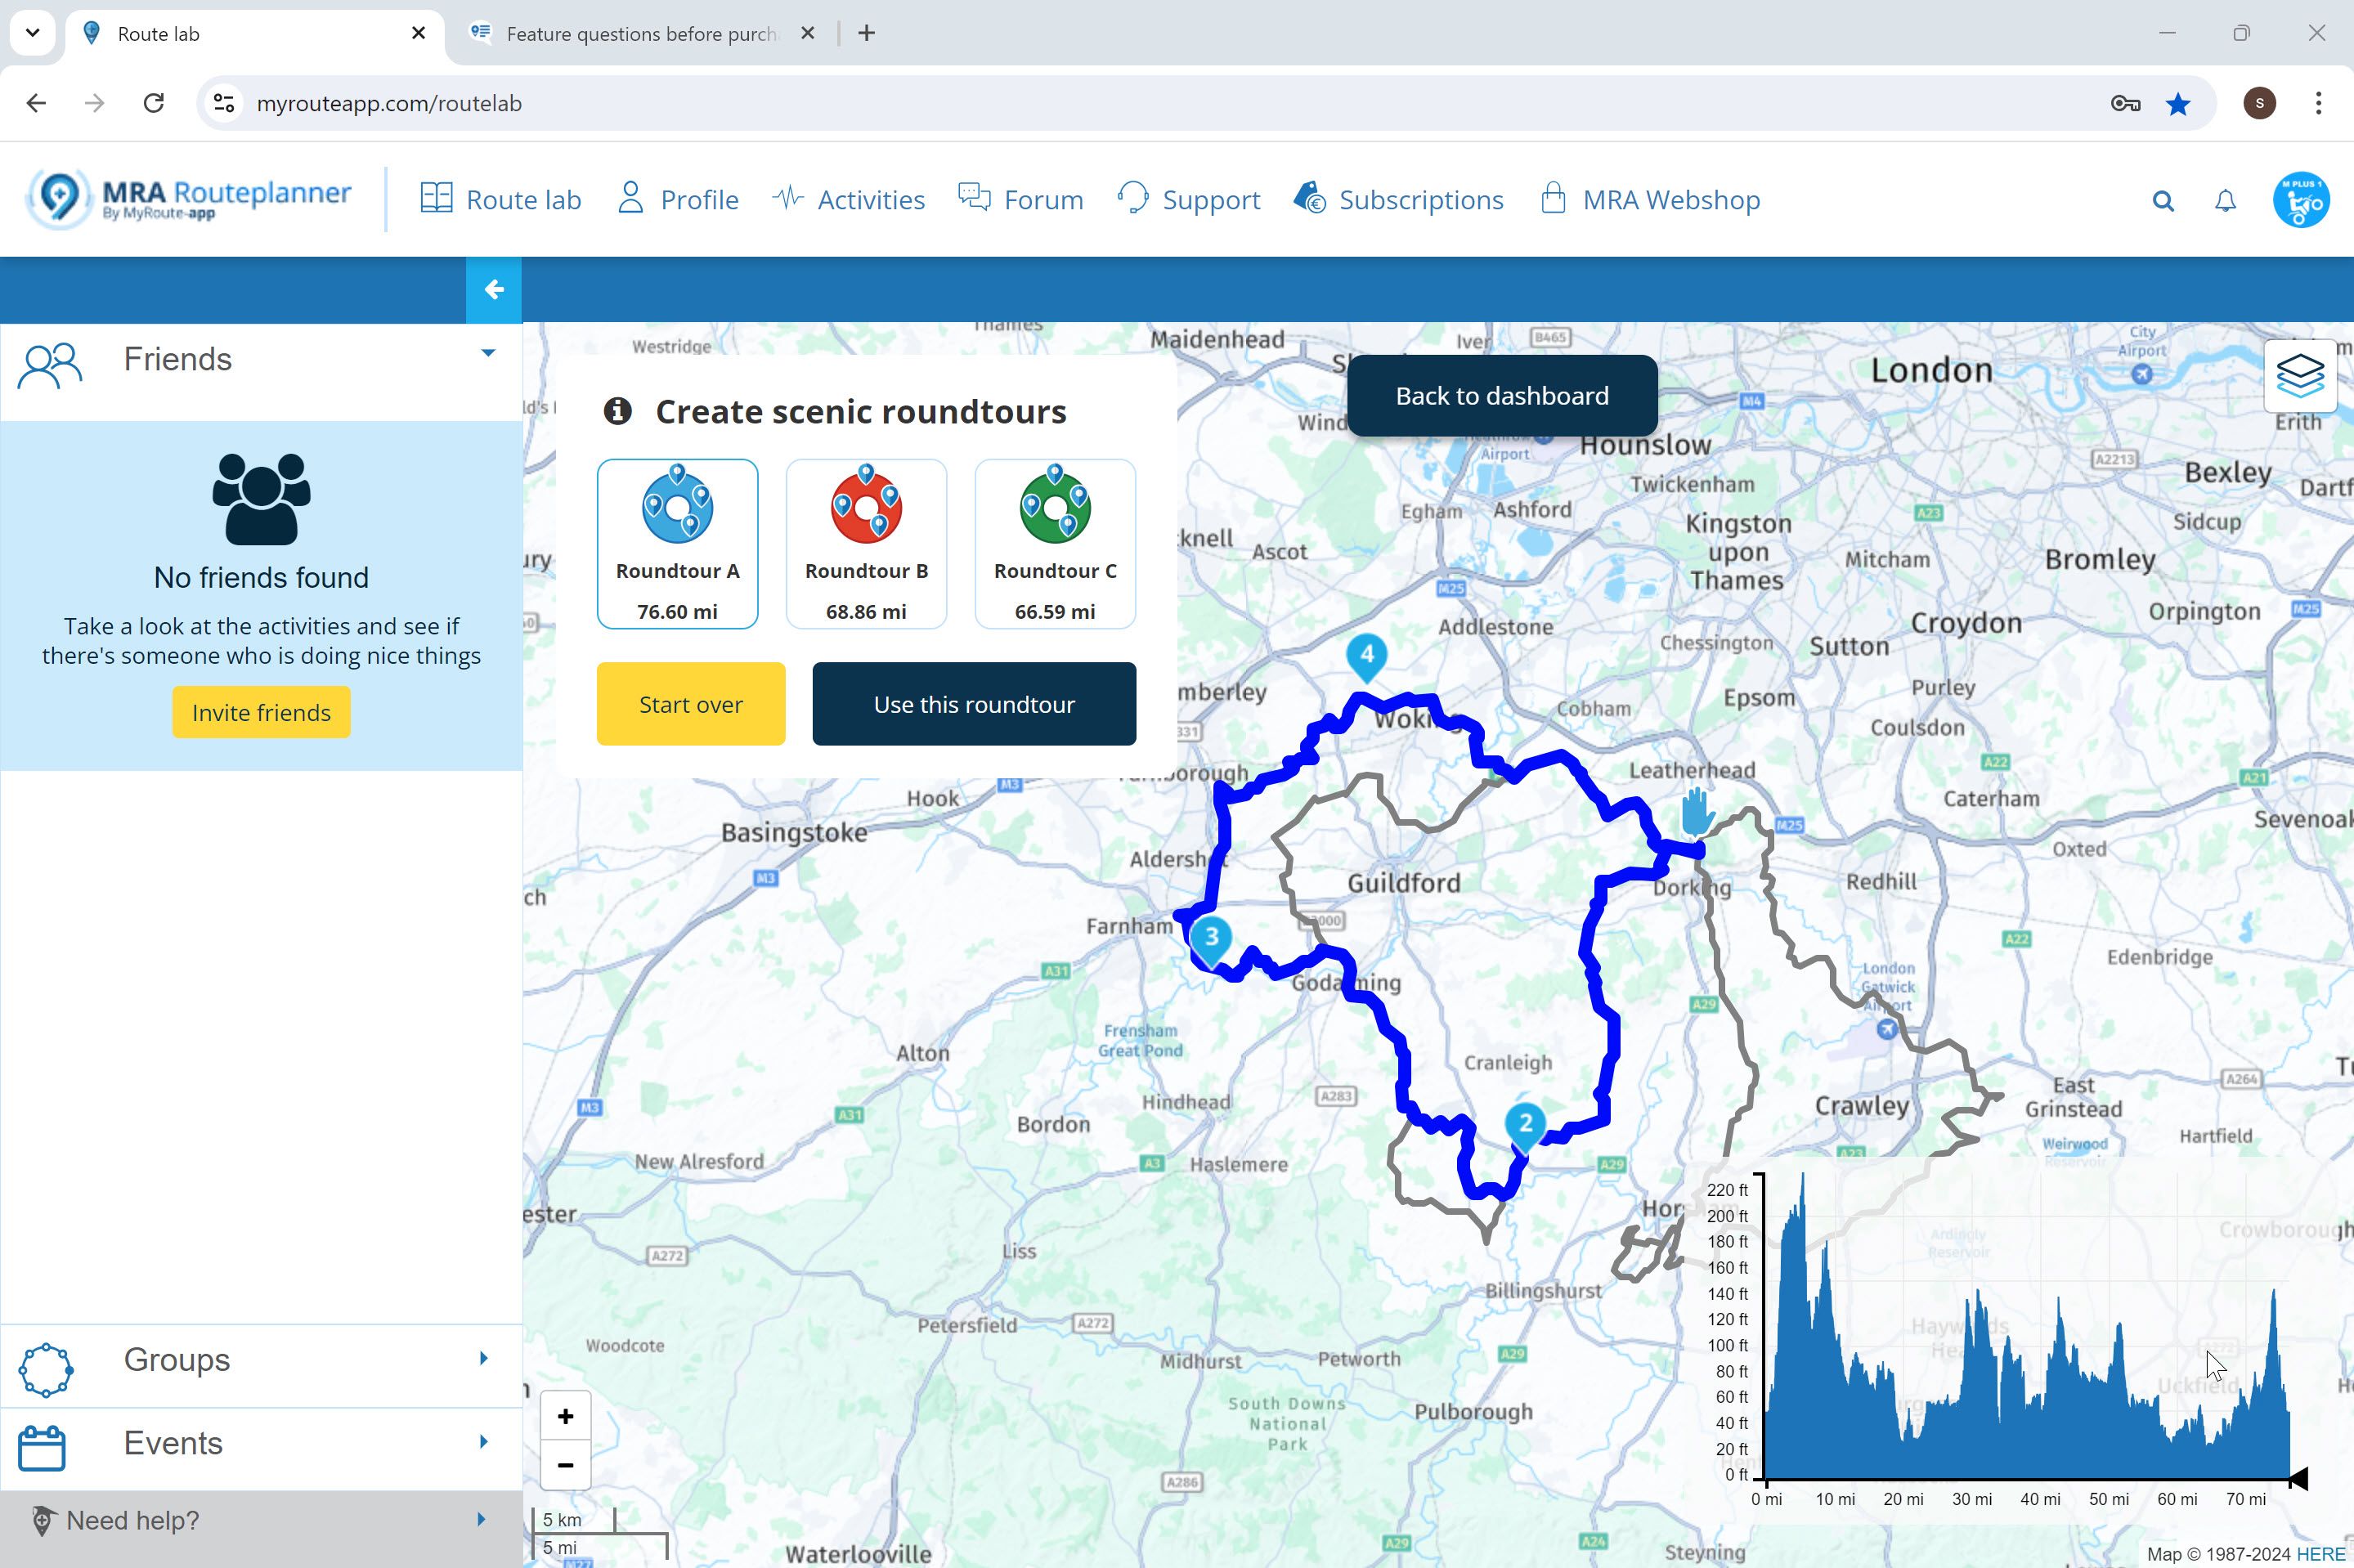Open the Subscriptions page
This screenshot has width=2354, height=1568.
[x=1398, y=199]
